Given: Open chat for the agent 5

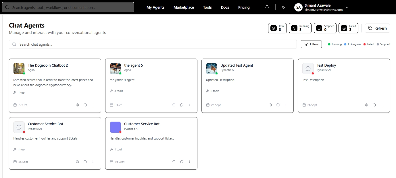Looking at the screenshot, I should (182, 105).
